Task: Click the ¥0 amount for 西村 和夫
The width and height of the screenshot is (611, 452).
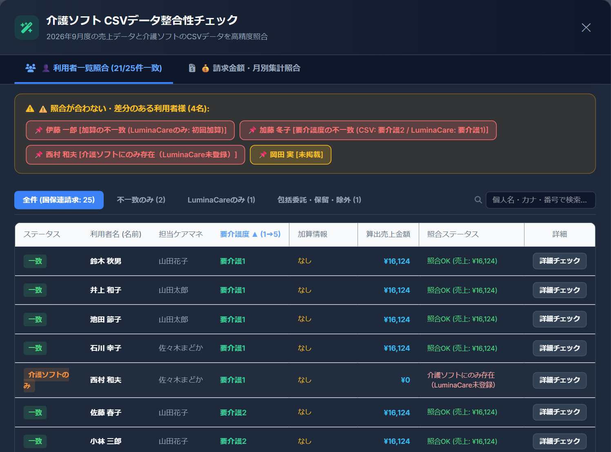Action: [405, 380]
